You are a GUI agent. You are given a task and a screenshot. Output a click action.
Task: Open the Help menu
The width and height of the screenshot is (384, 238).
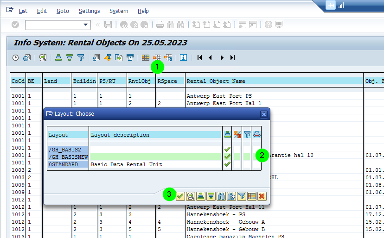[x=143, y=11]
